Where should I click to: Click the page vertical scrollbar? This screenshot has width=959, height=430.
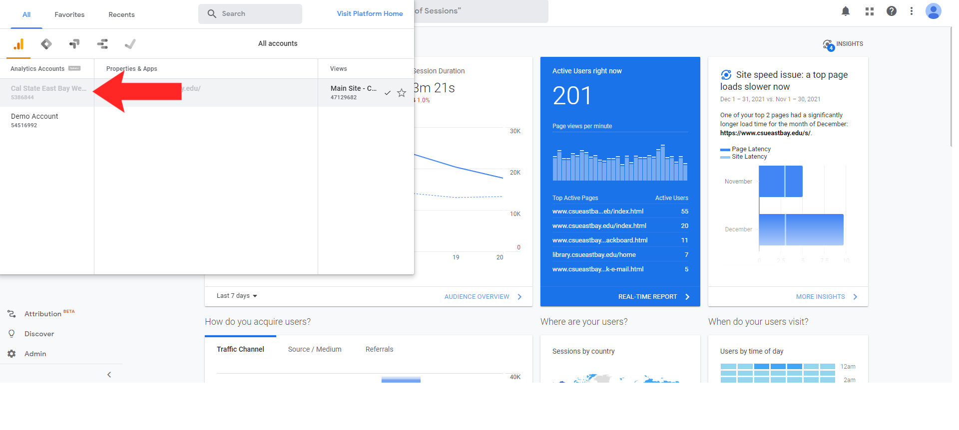[951, 87]
